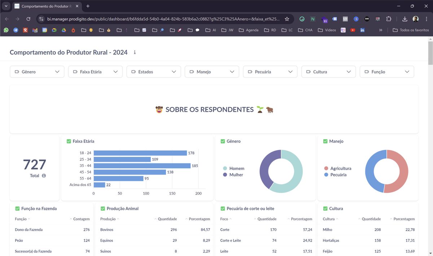Image resolution: width=433 pixels, height=256 pixels.
Task: Sort by Produção column header
Action: coord(110,219)
